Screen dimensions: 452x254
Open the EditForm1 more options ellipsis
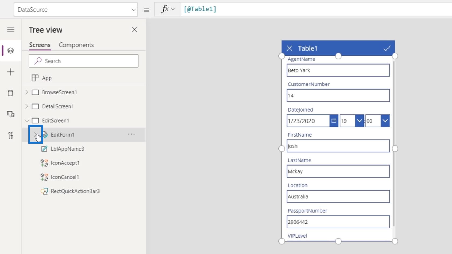click(131, 134)
